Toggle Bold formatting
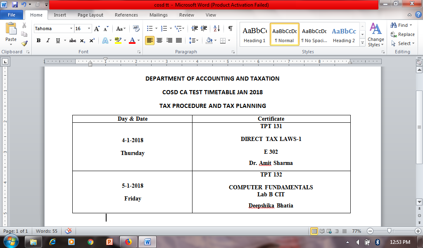This screenshot has height=248, width=423. (38, 41)
